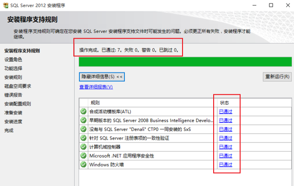This screenshot has height=186, width=294.
Task: Click rule text 合成活动模板库(ATL)
Action: coord(110,112)
